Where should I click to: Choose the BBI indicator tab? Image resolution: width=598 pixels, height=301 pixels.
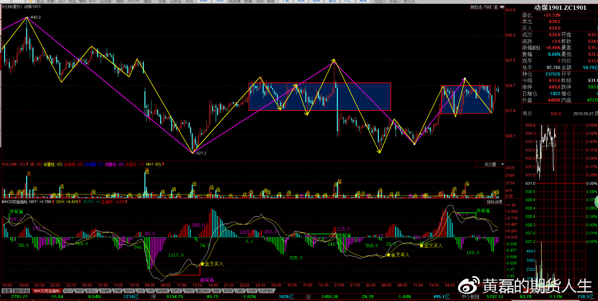coord(217,291)
